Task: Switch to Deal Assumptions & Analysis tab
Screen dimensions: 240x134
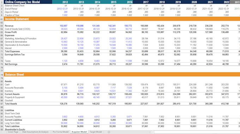Action: tap(35, 132)
